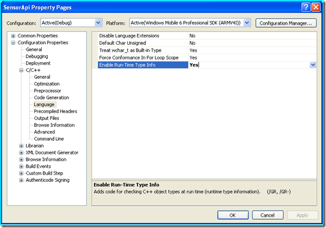326x228 pixels.
Task: Select Enable Run-Time Type Info property
Action: (143, 65)
